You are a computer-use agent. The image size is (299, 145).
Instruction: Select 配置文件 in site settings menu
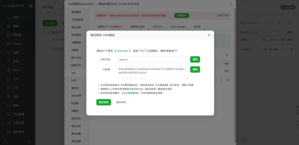point(76,65)
